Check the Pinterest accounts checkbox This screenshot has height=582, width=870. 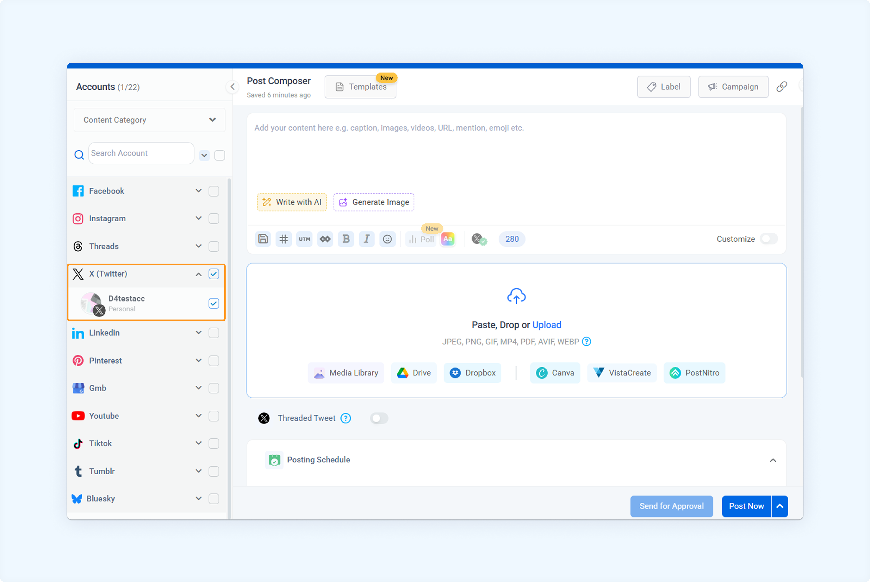pyautogui.click(x=214, y=361)
